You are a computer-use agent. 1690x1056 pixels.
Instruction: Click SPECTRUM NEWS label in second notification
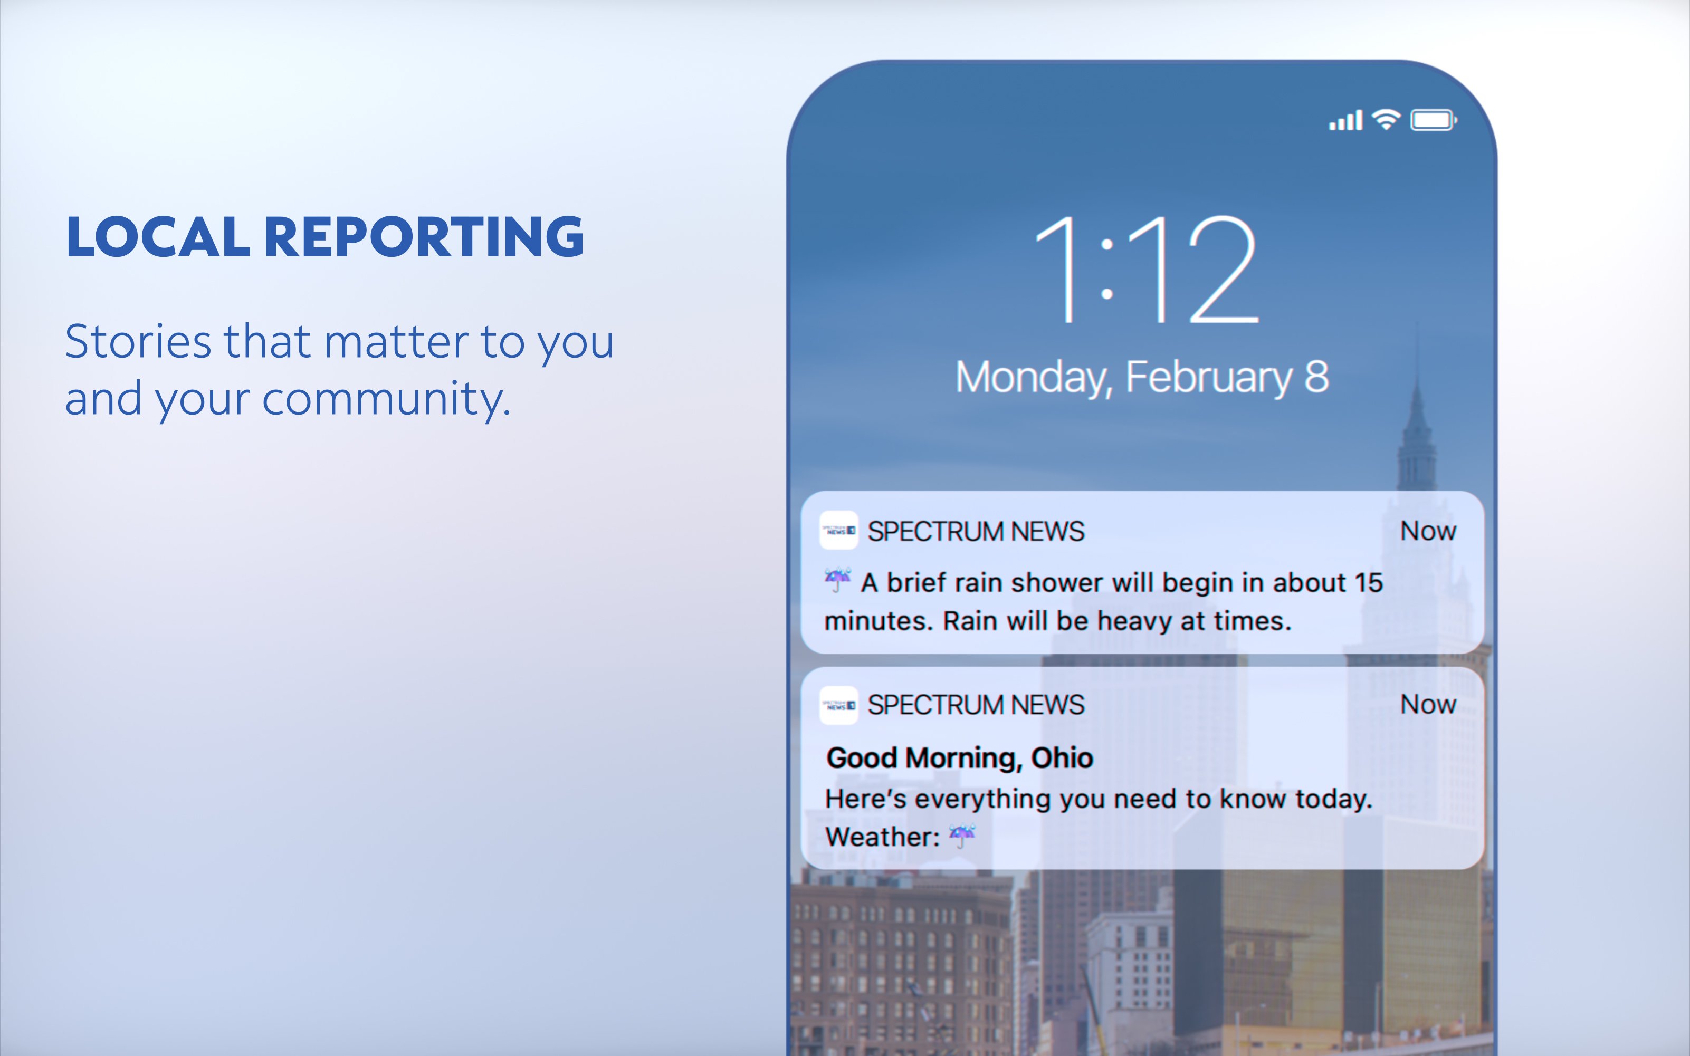tap(975, 705)
